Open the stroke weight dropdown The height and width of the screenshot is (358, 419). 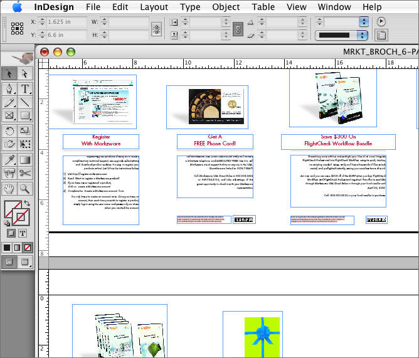(x=364, y=22)
